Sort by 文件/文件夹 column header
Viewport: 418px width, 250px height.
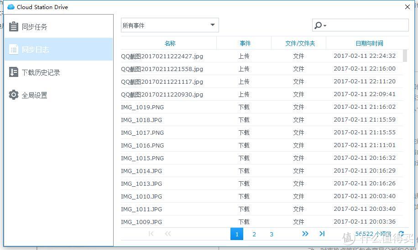(300, 43)
